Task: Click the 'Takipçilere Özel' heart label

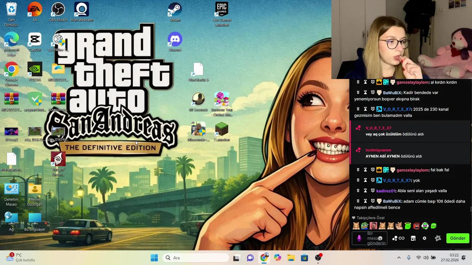Action: (x=368, y=218)
